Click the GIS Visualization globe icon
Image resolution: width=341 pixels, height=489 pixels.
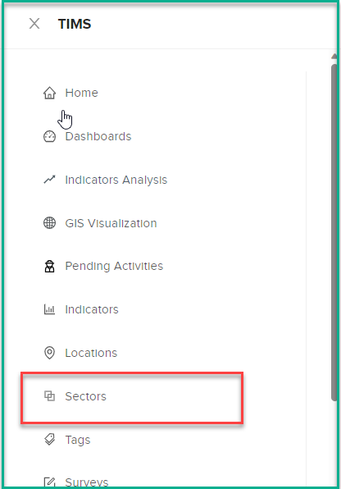(x=49, y=223)
